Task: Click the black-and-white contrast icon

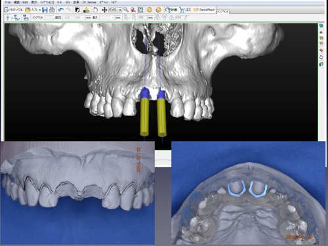Action: point(77,10)
